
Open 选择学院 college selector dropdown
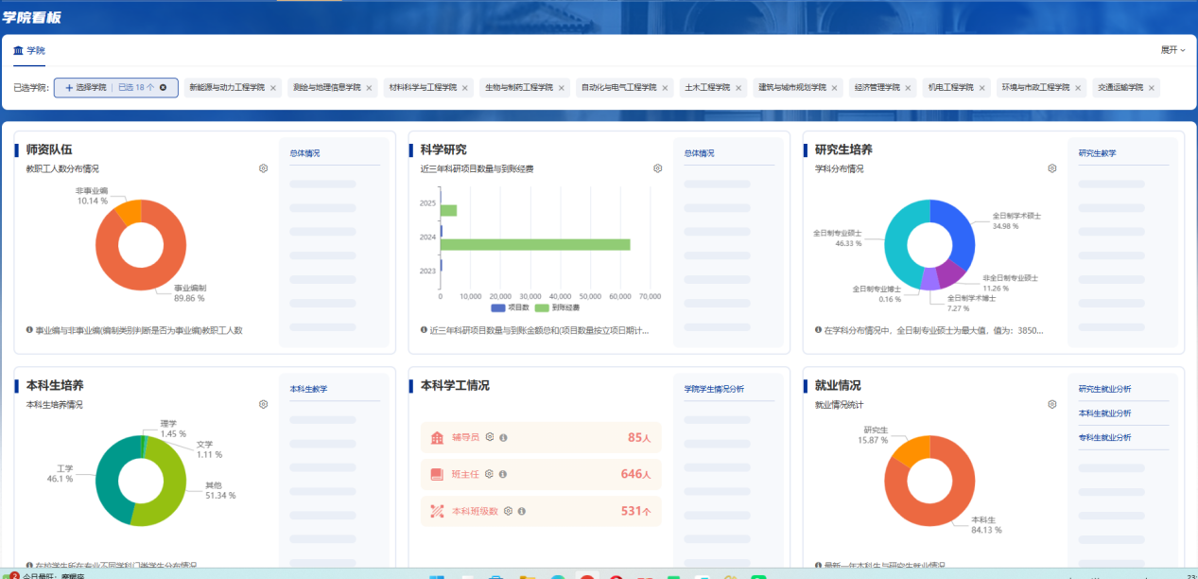point(89,88)
